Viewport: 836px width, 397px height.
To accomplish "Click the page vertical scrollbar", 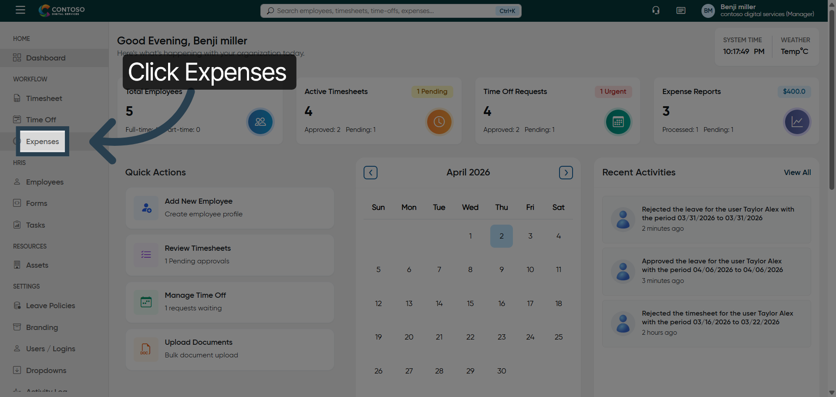I will (x=832, y=100).
